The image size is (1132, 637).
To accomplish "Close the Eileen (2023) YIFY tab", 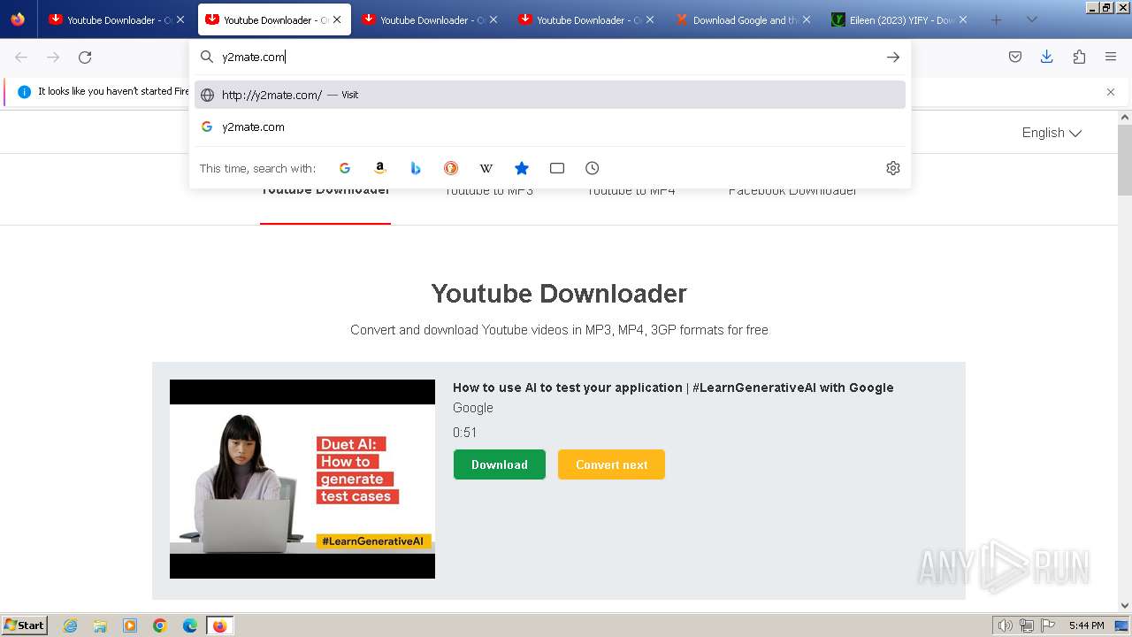I will (963, 19).
